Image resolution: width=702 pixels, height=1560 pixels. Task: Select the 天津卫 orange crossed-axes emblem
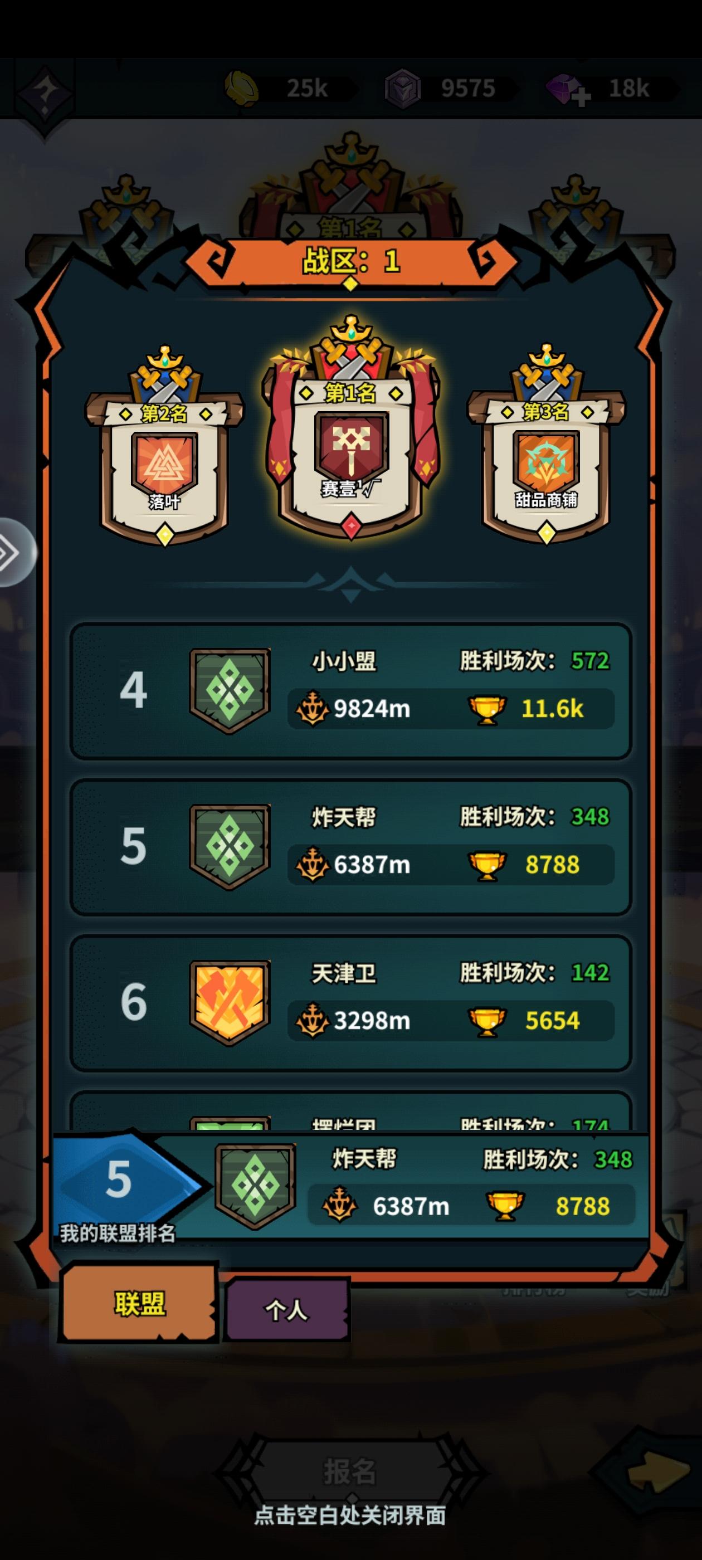[230, 1003]
